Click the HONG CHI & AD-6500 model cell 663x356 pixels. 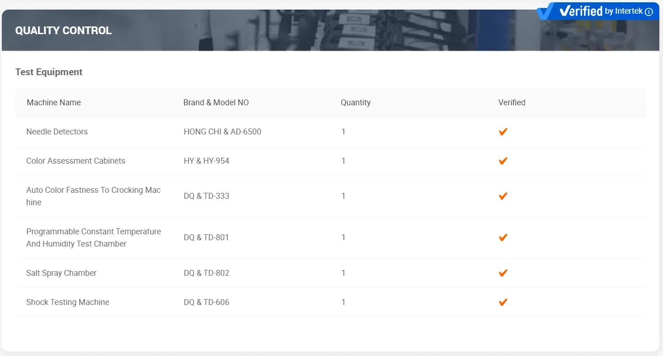pos(222,132)
